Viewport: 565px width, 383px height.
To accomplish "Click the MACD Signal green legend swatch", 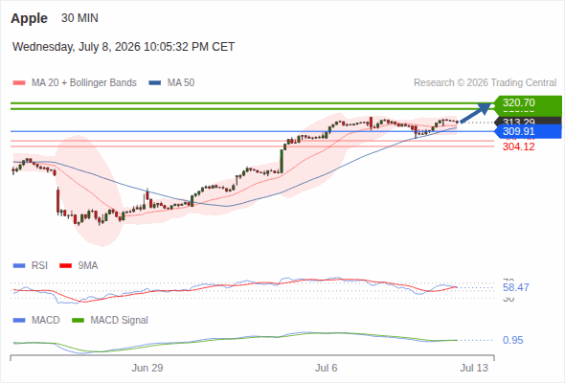I will (79, 321).
